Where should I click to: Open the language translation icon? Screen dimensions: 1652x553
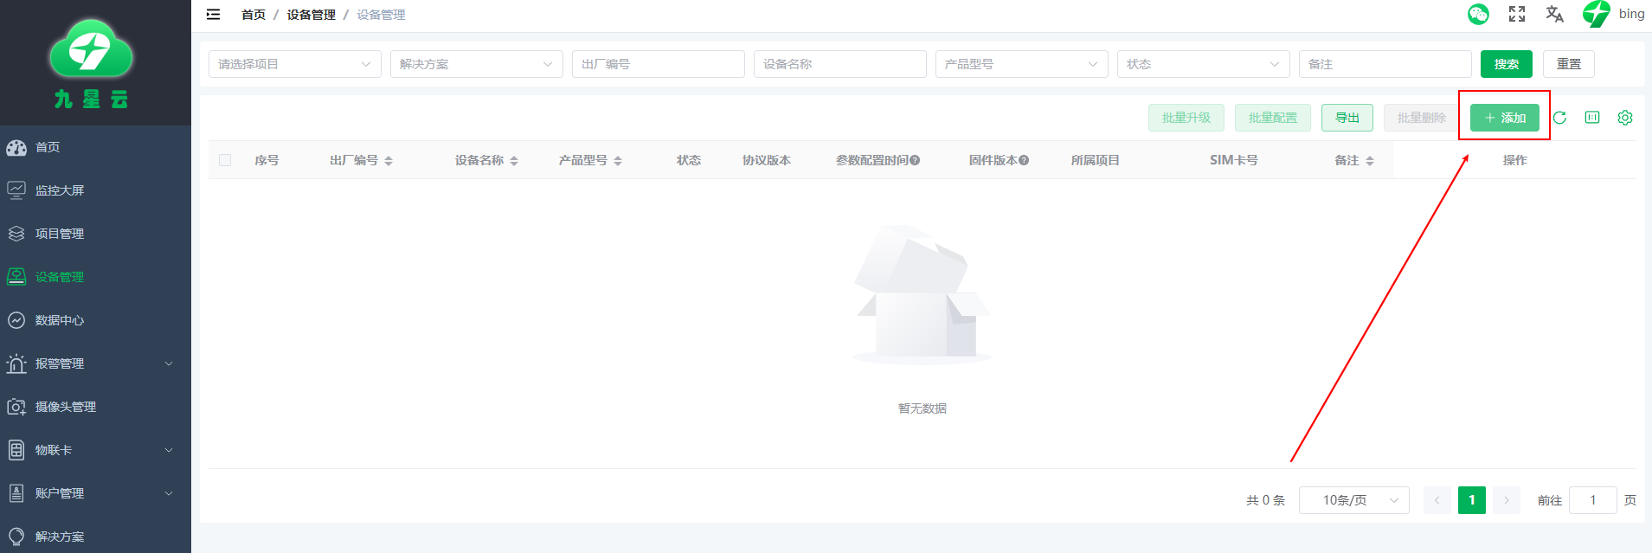(x=1555, y=14)
